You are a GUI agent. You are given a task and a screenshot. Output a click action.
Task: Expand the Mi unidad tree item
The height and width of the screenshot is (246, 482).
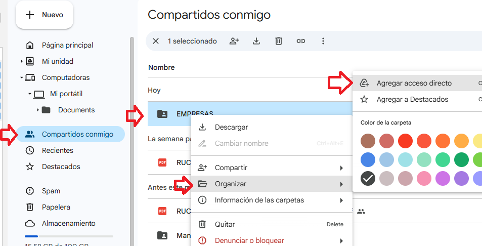tap(22, 61)
